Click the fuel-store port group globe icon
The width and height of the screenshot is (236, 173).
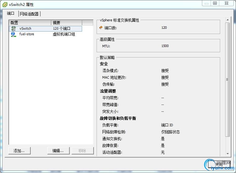13,34
